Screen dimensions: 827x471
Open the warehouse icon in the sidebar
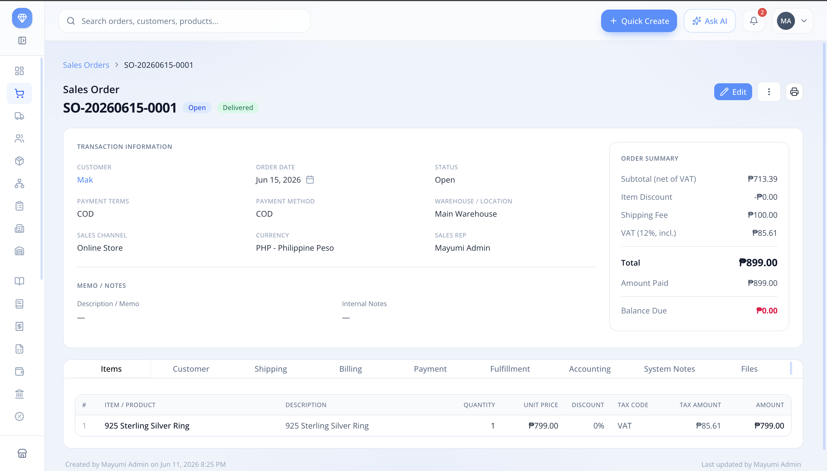(x=19, y=251)
